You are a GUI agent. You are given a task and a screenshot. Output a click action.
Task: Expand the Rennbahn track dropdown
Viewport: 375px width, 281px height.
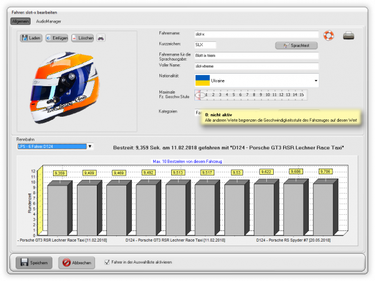(x=90, y=147)
